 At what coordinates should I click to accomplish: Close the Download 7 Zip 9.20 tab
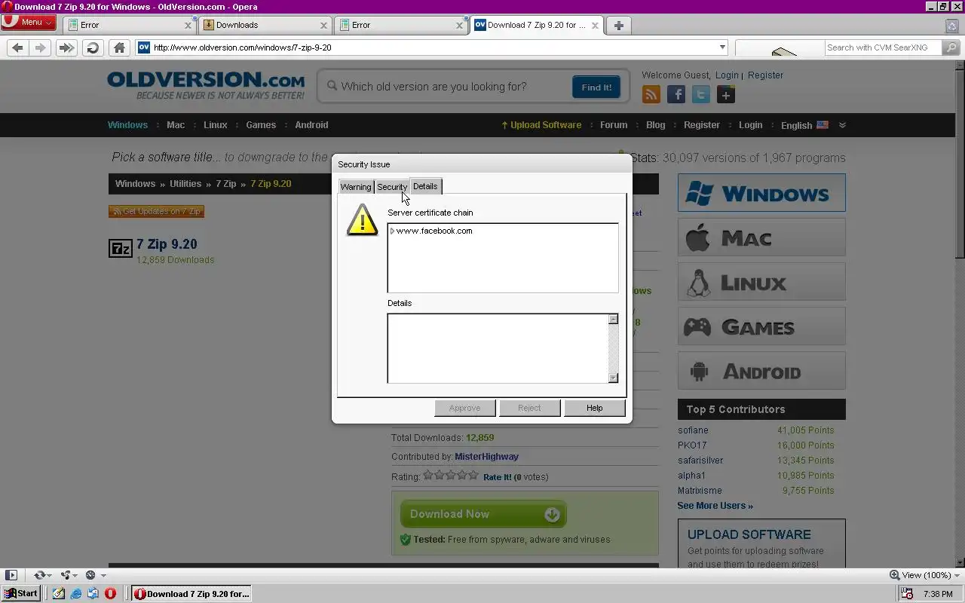595,25
